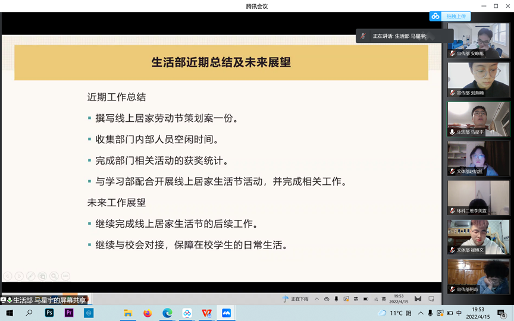This screenshot has height=321, width=514.
Task: Click the Windows Start button
Action: [10, 313]
